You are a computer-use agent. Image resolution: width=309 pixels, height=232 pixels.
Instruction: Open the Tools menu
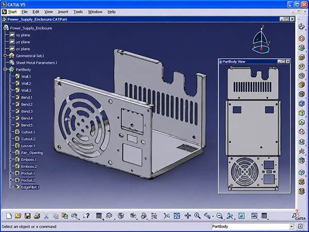[78, 12]
